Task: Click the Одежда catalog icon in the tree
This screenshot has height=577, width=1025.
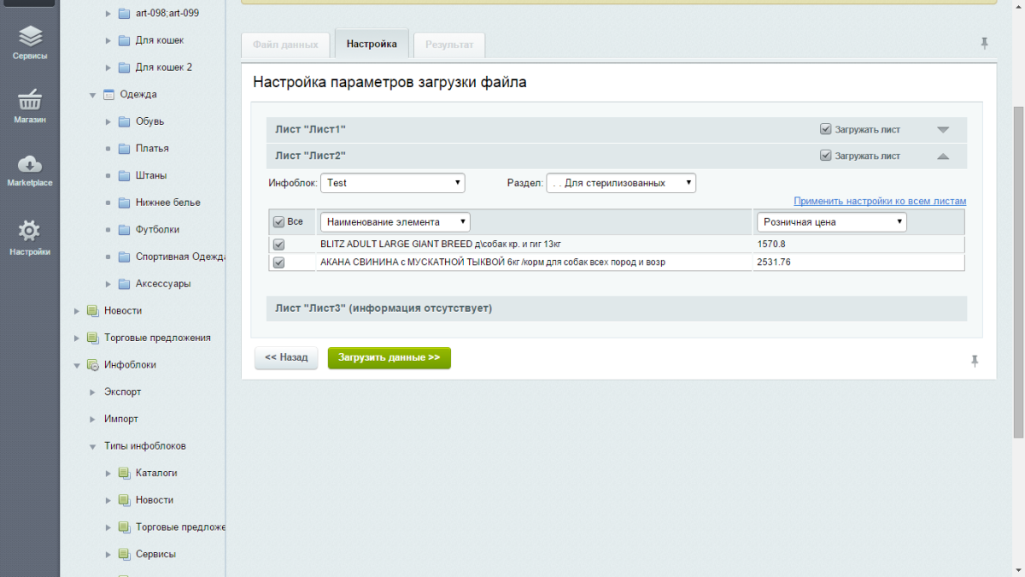Action: click(x=108, y=94)
